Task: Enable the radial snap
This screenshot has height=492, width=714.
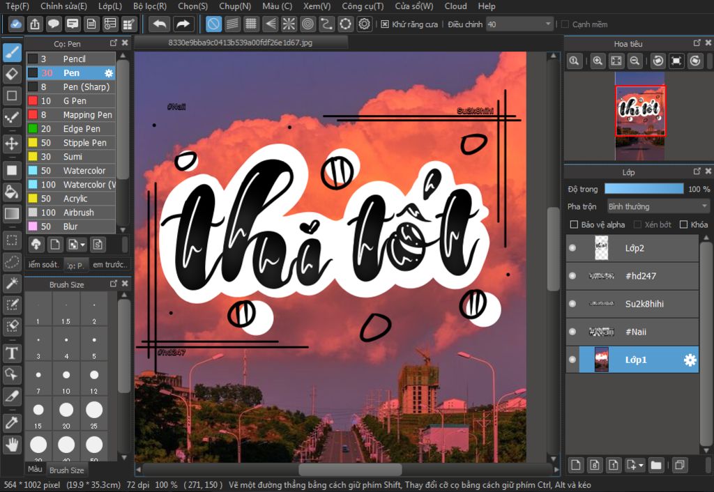Action: pyautogui.click(x=289, y=24)
